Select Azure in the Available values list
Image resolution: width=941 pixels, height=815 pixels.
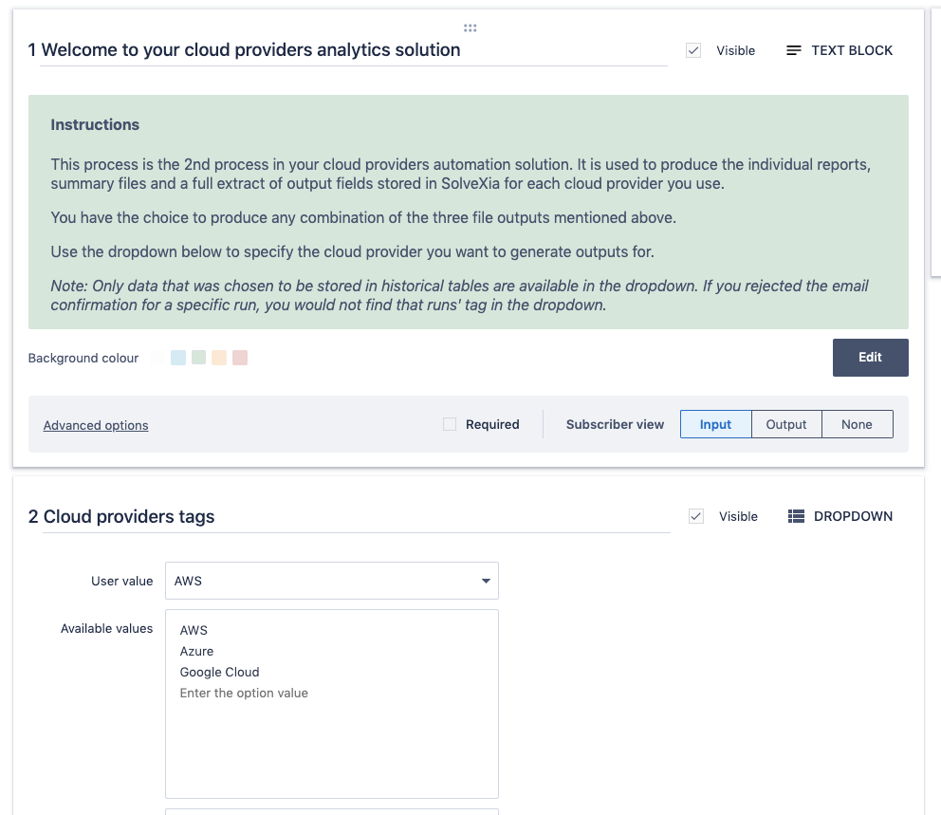click(x=196, y=651)
